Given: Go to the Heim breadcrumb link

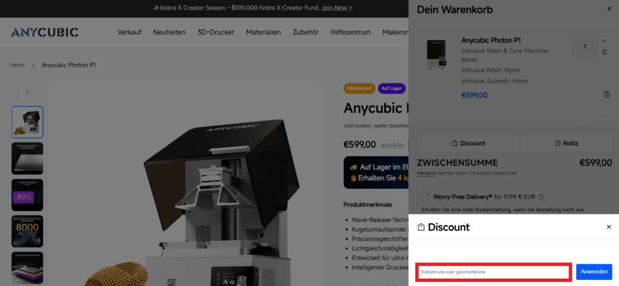Looking at the screenshot, I should (18, 65).
